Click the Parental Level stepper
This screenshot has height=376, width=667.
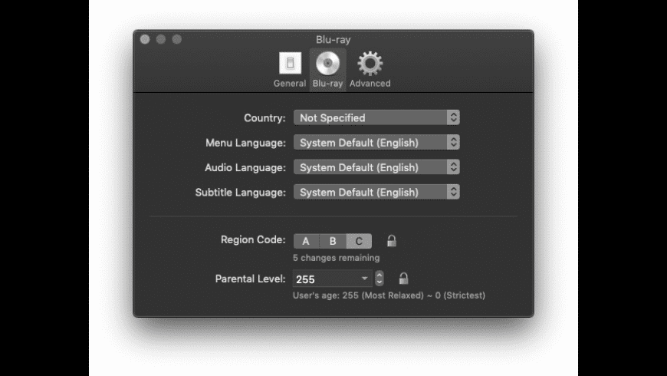pos(379,279)
